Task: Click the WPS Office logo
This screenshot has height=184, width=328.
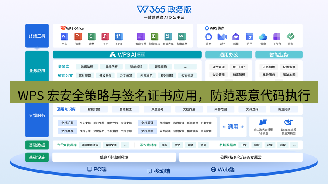Action: (72, 28)
